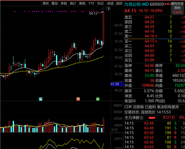Open the 统计 statistics tool

(x=73, y=3)
